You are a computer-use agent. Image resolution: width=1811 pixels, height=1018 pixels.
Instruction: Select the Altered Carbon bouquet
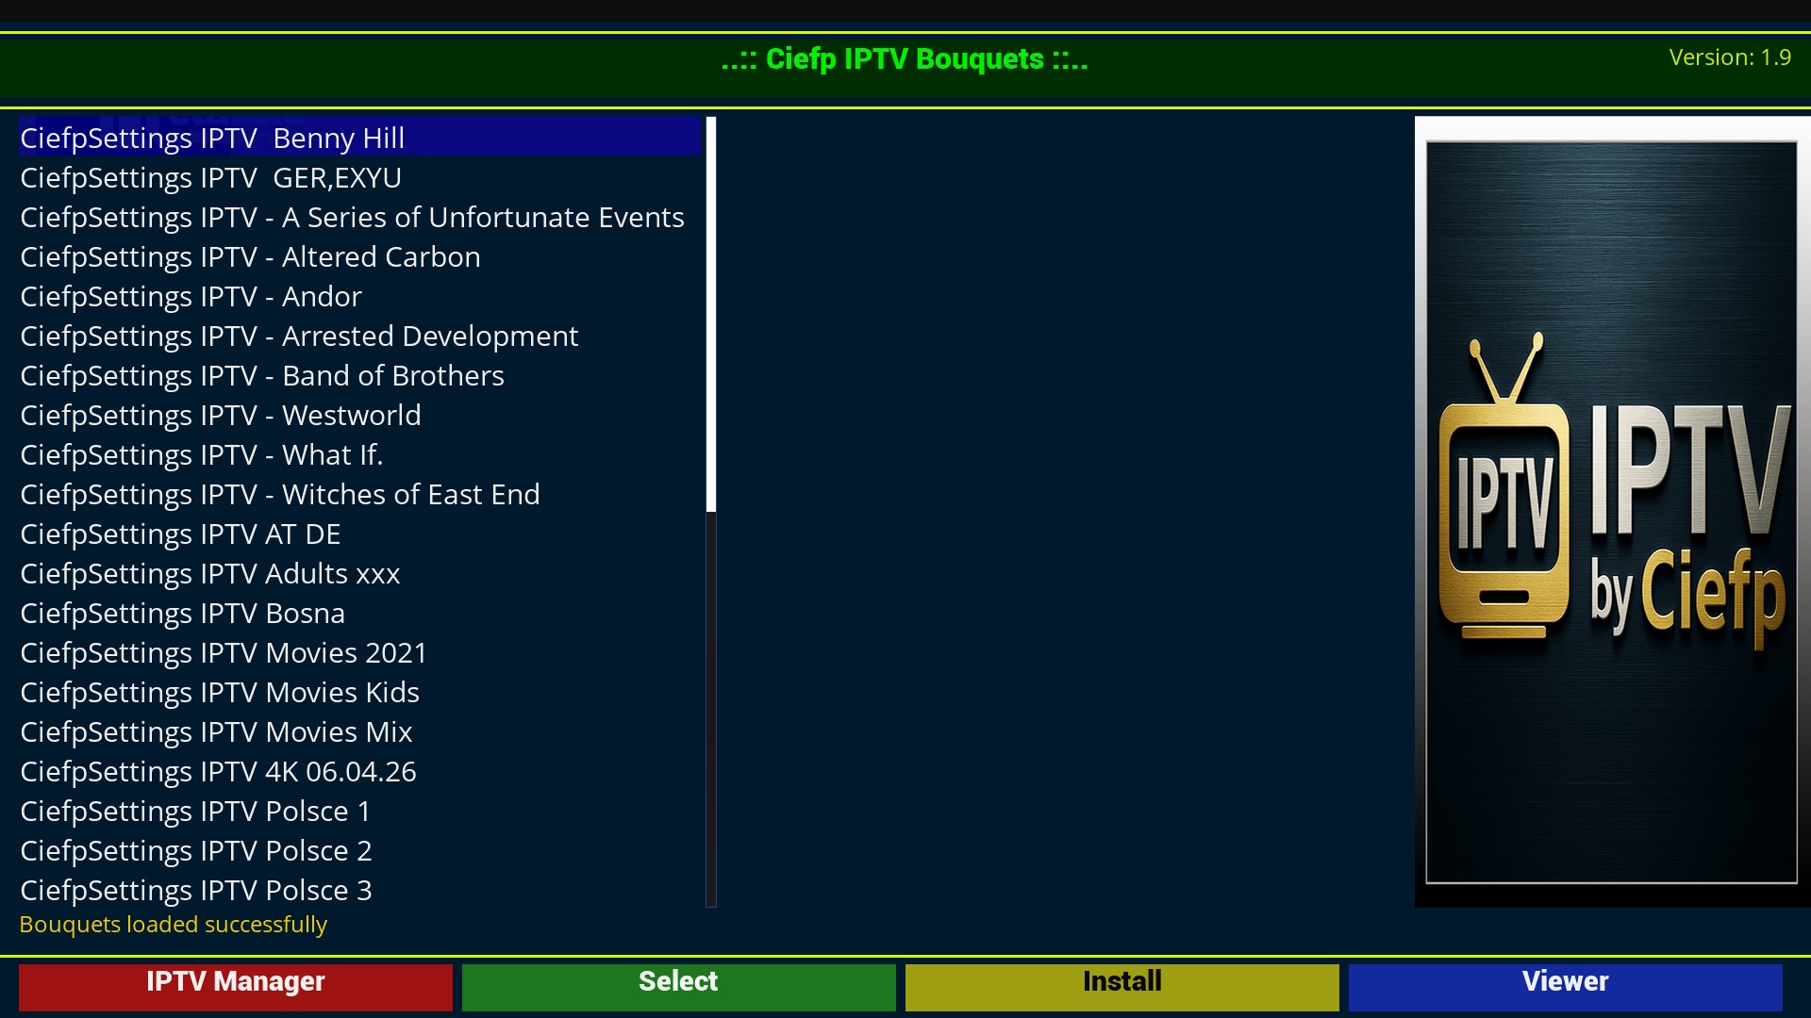(x=359, y=256)
